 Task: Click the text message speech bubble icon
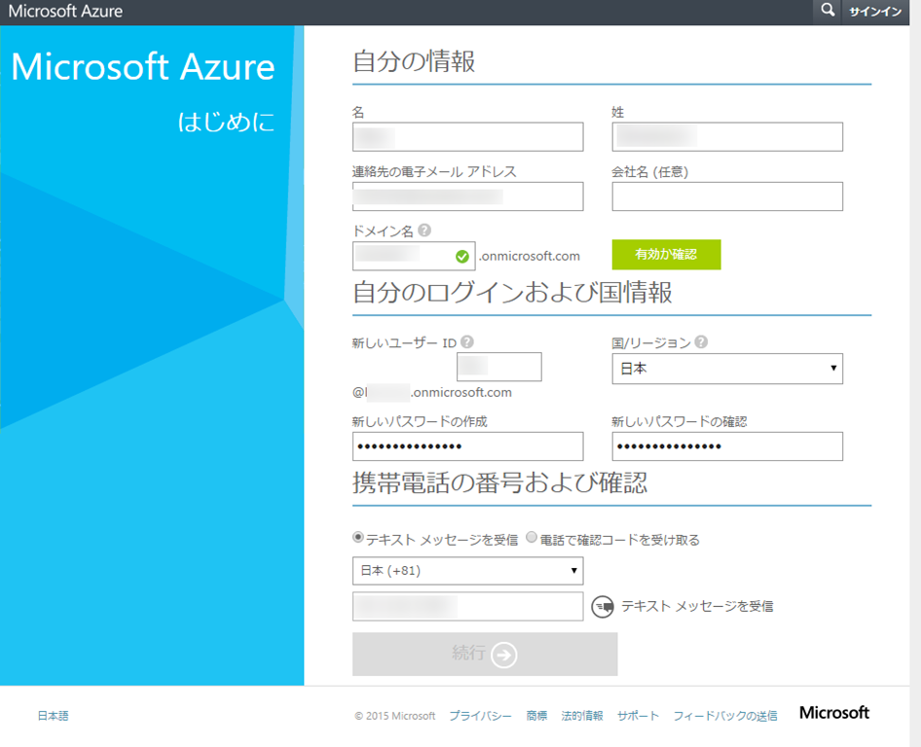602,606
